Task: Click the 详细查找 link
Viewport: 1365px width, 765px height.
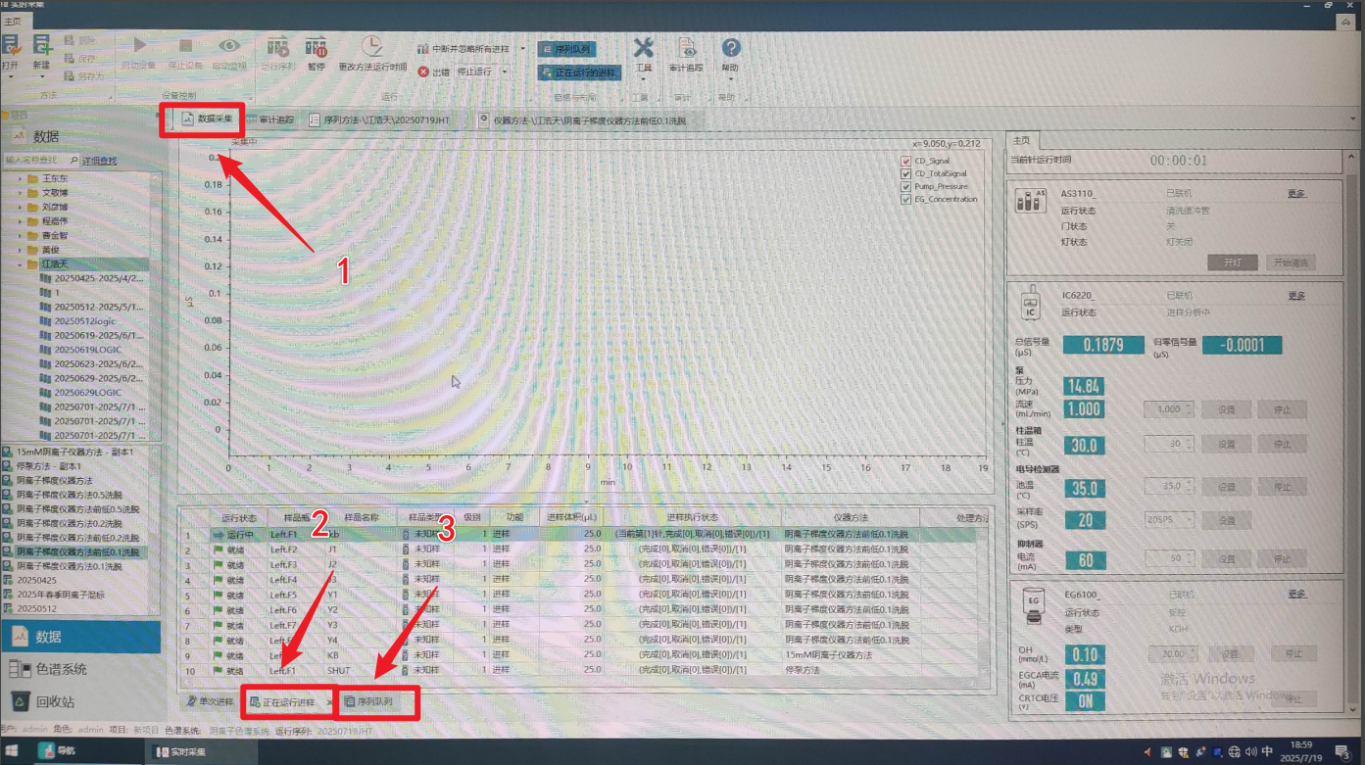Action: pyautogui.click(x=99, y=160)
